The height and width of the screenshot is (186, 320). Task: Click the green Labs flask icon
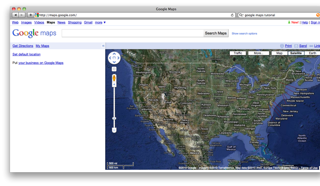(x=289, y=22)
